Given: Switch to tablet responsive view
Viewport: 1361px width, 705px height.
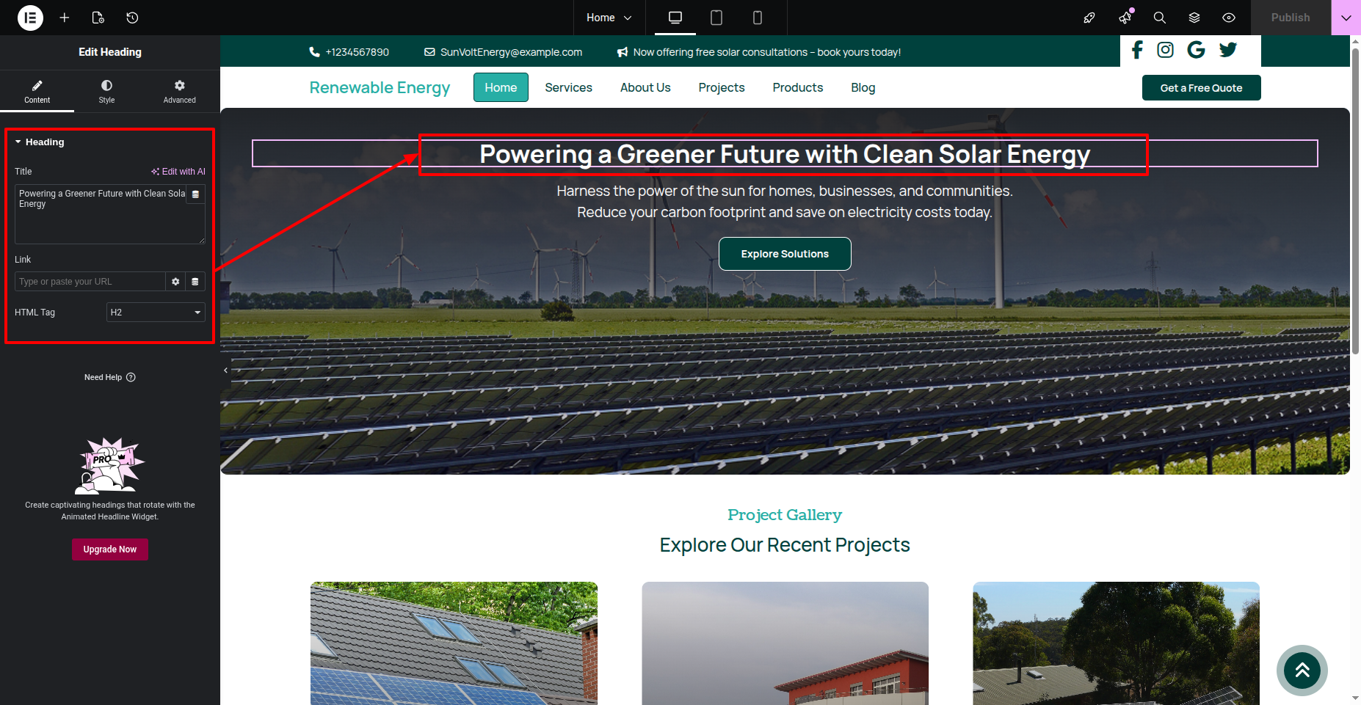Looking at the screenshot, I should pyautogui.click(x=716, y=18).
